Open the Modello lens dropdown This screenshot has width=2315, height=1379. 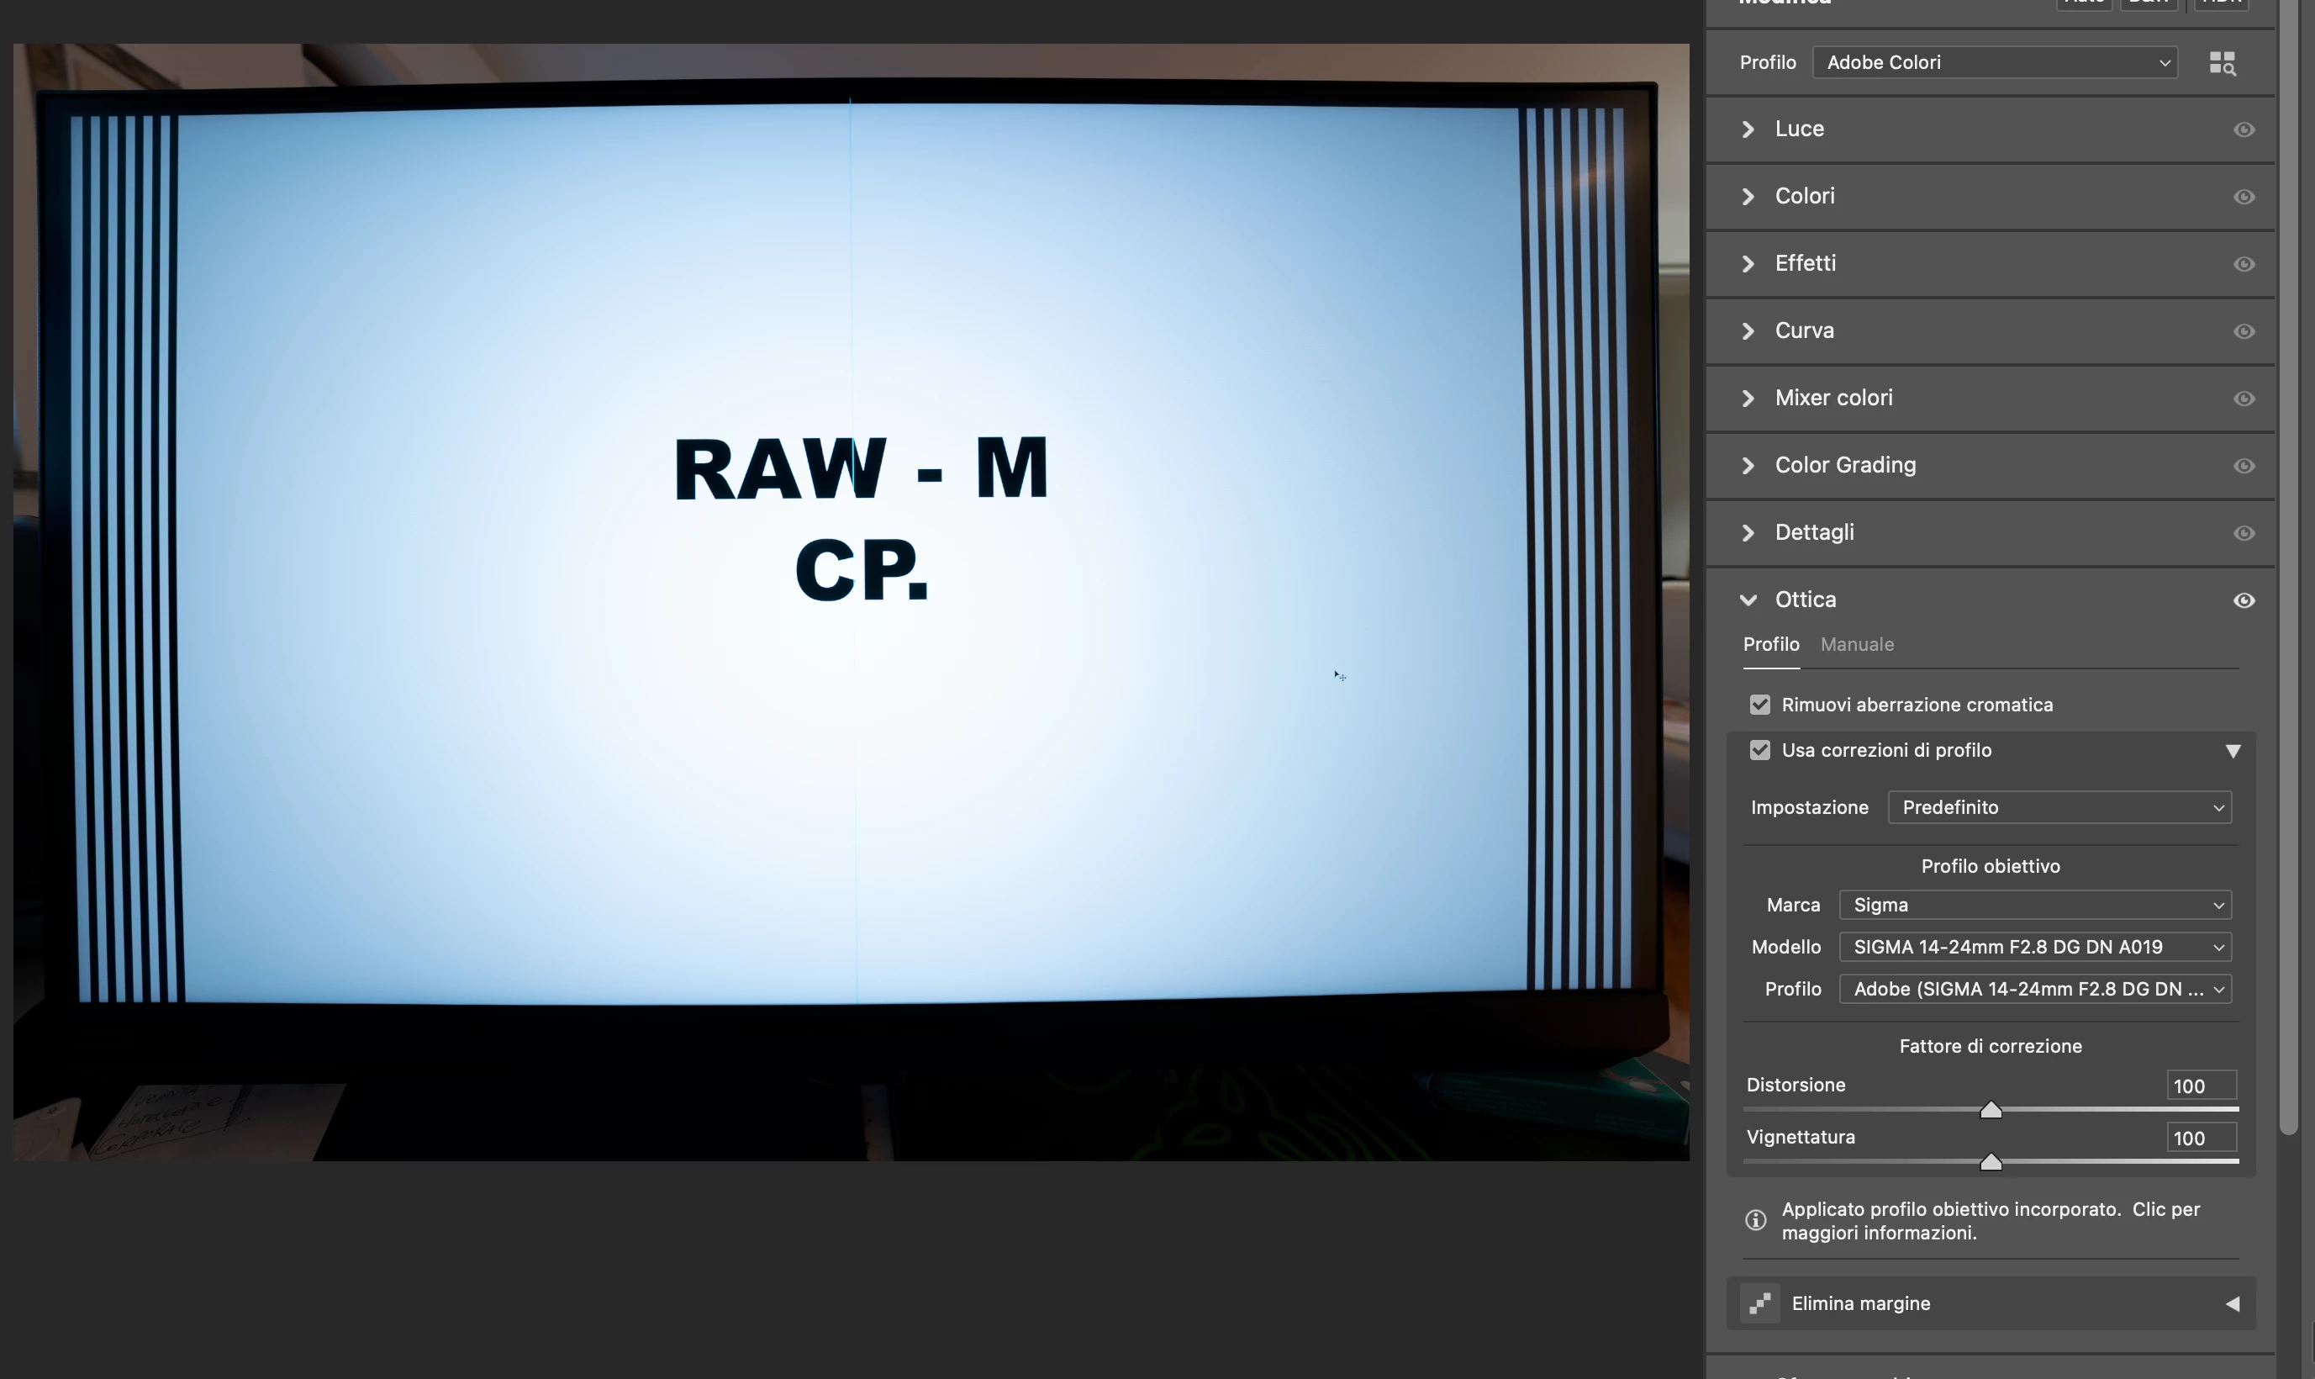coord(2034,947)
